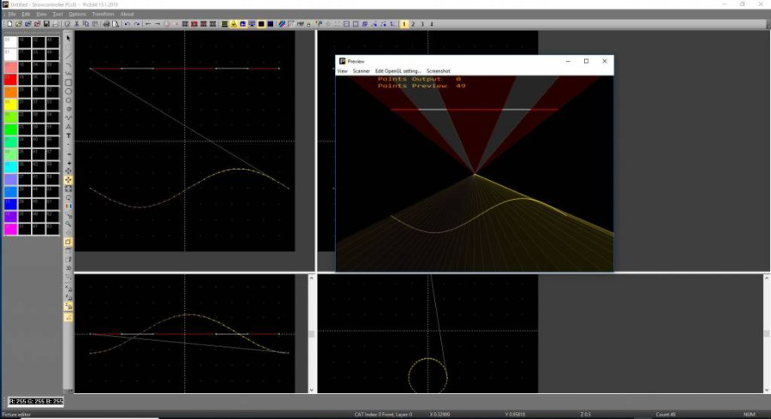Click the Print icon in toolbar

106,24
